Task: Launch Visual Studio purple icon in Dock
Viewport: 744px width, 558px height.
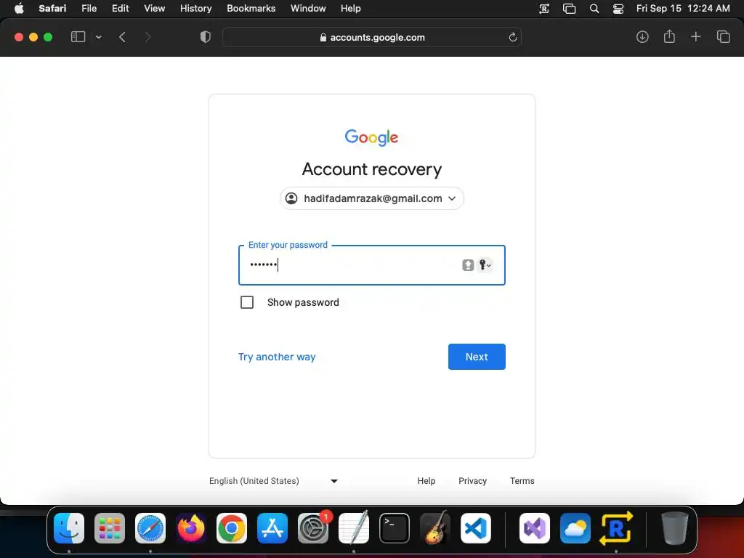Action: [535, 528]
